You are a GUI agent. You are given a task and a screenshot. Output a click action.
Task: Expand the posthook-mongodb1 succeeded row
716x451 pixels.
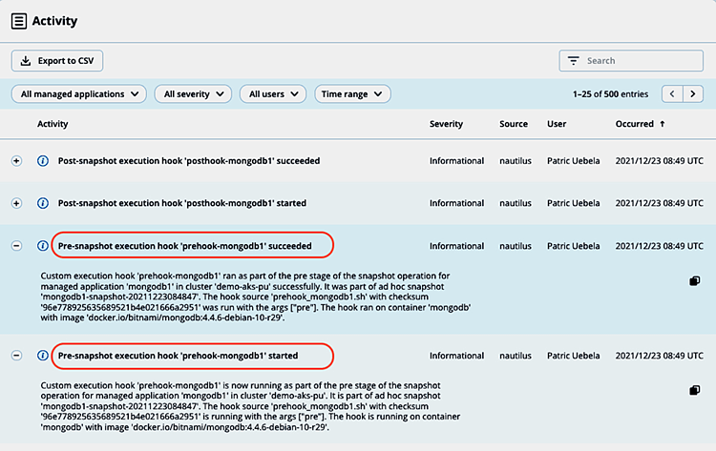coord(16,161)
